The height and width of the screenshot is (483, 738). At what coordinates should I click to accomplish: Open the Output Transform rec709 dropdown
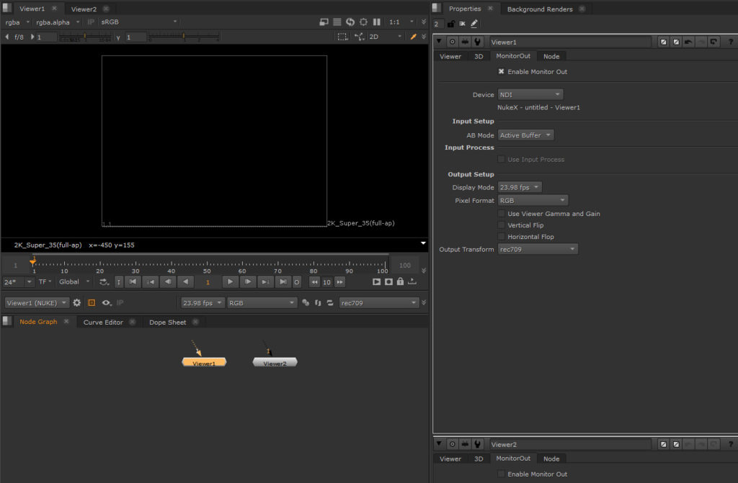tap(538, 248)
